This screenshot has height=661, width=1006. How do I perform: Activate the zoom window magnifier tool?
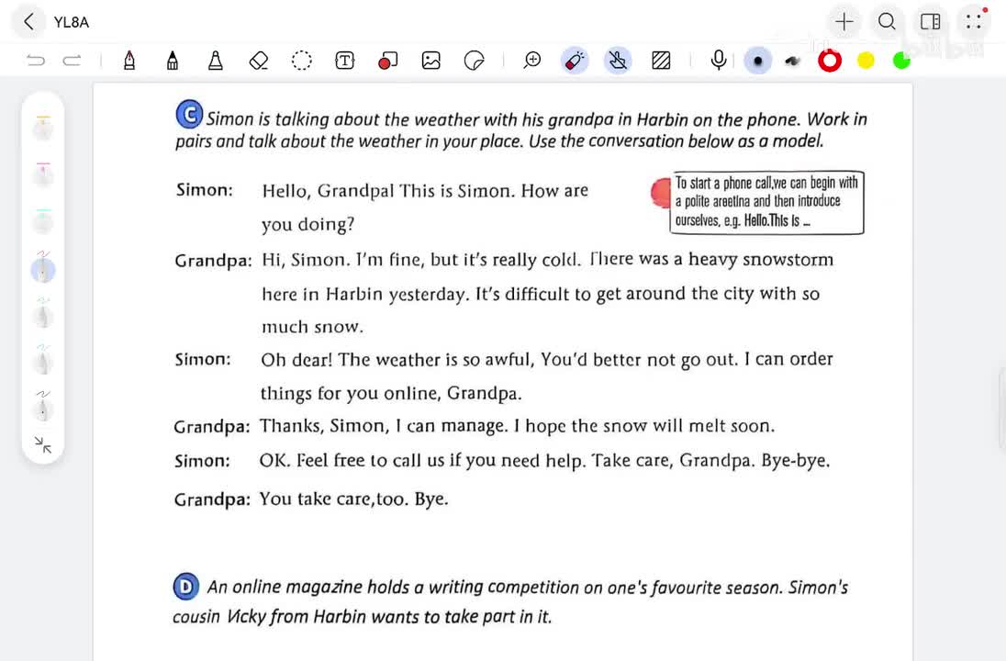531,61
